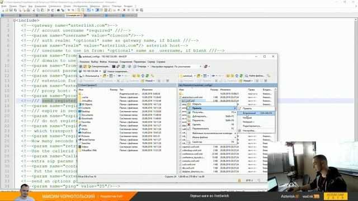The image size is (358, 201).
Task: Click remote panel home directory icon
Action: [237, 76]
